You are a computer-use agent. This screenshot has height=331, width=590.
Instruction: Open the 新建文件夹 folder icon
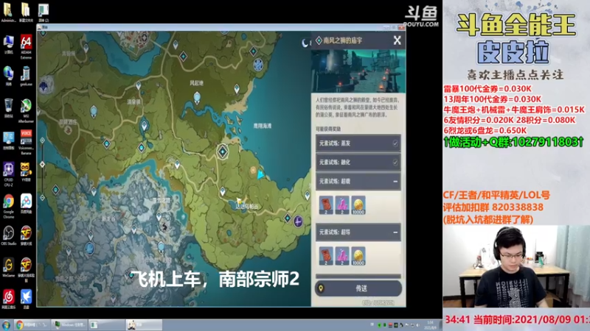tap(26, 13)
